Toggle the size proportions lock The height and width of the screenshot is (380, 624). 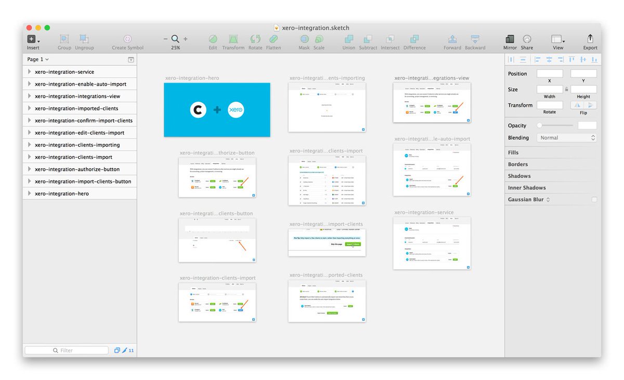point(567,89)
